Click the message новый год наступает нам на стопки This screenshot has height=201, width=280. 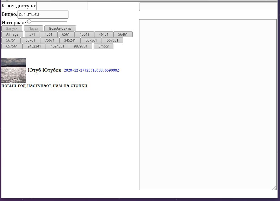[x=44, y=85]
